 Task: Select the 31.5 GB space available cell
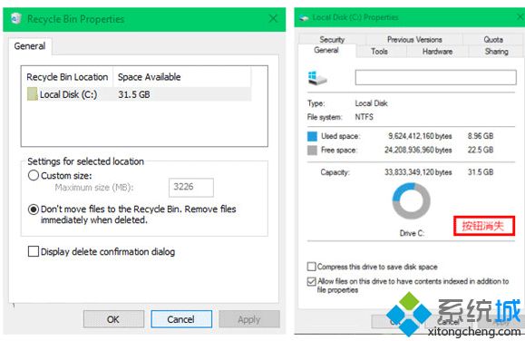point(134,94)
